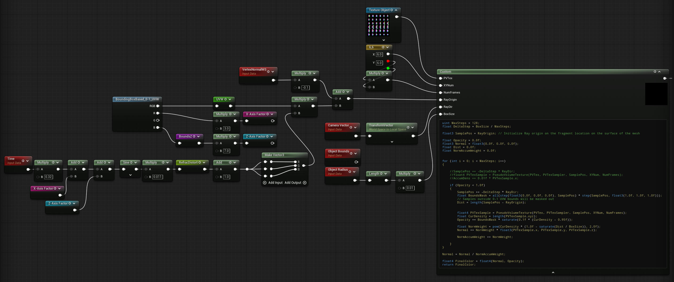This screenshot has height=282, width=674.
Task: Click the Texture Object node's output pin
Action: point(397,17)
